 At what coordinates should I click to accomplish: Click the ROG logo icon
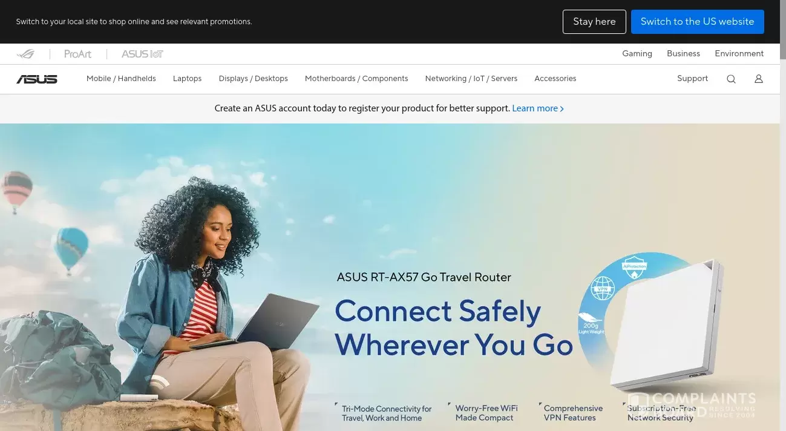pos(25,54)
